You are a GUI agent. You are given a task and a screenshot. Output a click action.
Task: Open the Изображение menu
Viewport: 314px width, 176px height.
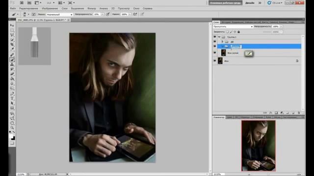tap(50, 8)
